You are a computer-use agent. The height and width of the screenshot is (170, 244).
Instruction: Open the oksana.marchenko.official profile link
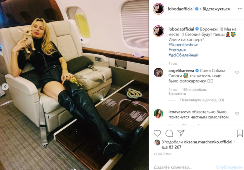tap(208, 142)
